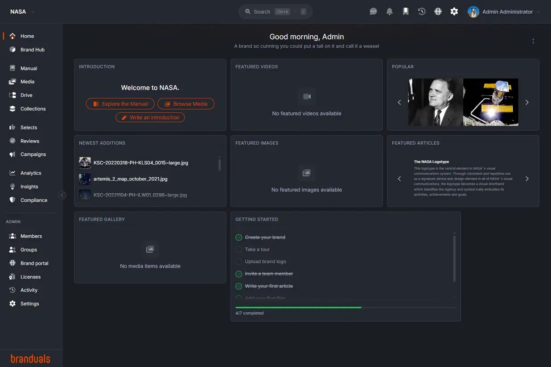Viewport: 551px width, 367px height.
Task: Go to next featured article
Action: point(527,179)
